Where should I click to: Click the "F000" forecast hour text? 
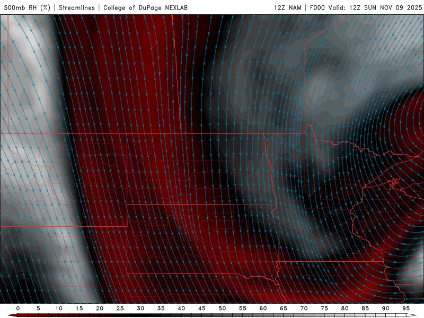(x=317, y=7)
